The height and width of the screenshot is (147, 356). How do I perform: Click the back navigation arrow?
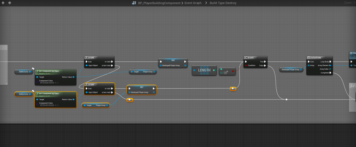(x=3, y=3)
